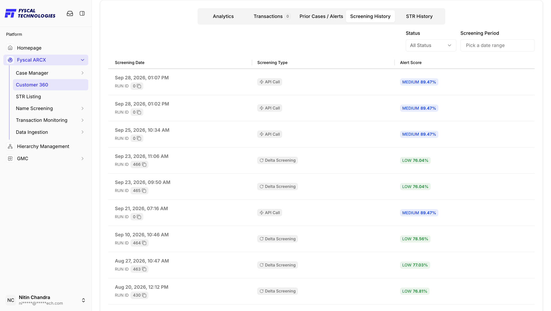
Task: Click the GMC grid icon
Action: (10, 159)
